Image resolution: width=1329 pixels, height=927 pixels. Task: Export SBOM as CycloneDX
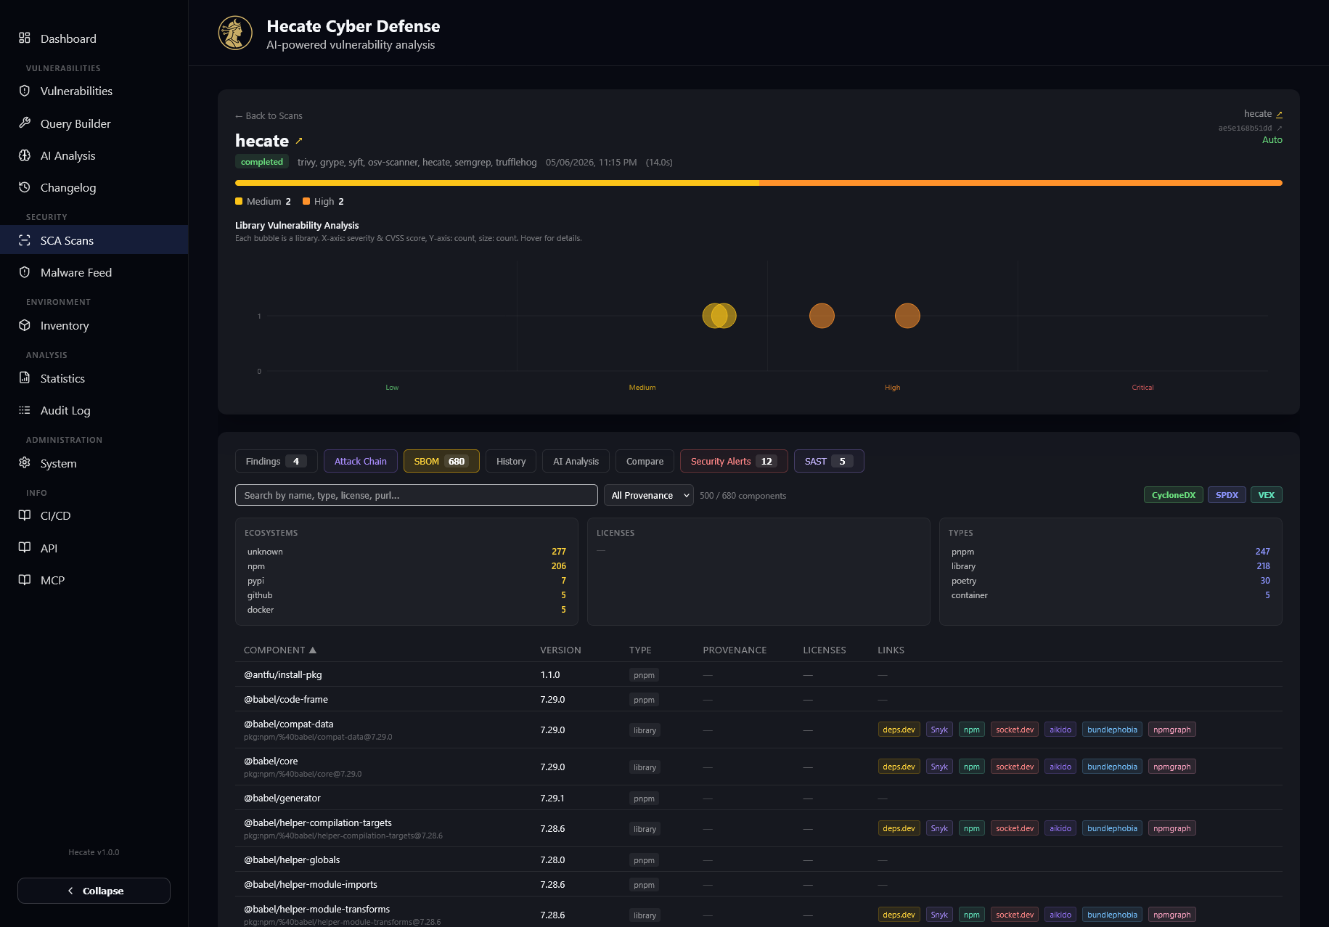pyautogui.click(x=1174, y=495)
